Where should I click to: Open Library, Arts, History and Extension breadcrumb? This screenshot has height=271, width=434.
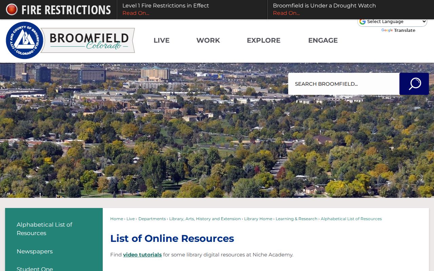pos(205,219)
